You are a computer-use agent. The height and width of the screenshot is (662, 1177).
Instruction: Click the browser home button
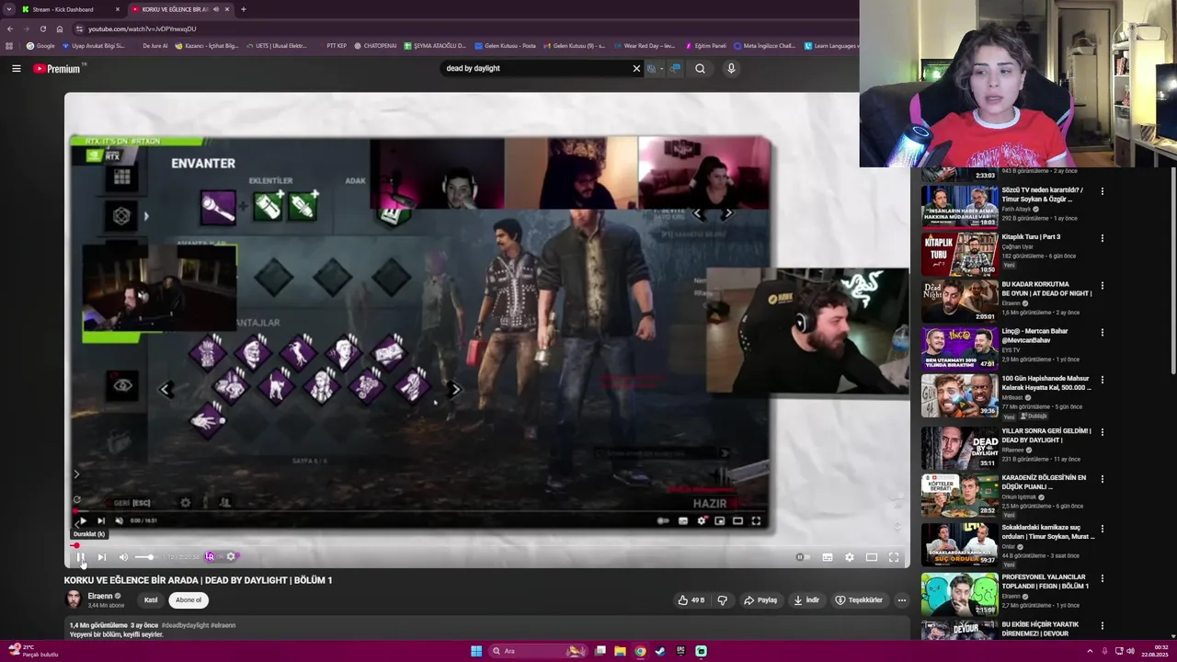pos(59,29)
